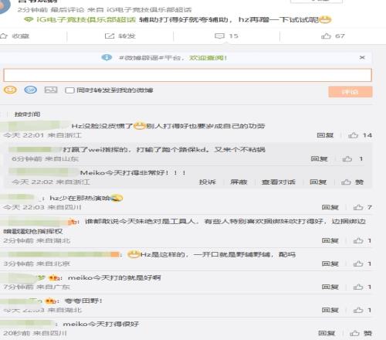
Task: Check 同时转发到我的微博 checkbox
Action: point(69,90)
